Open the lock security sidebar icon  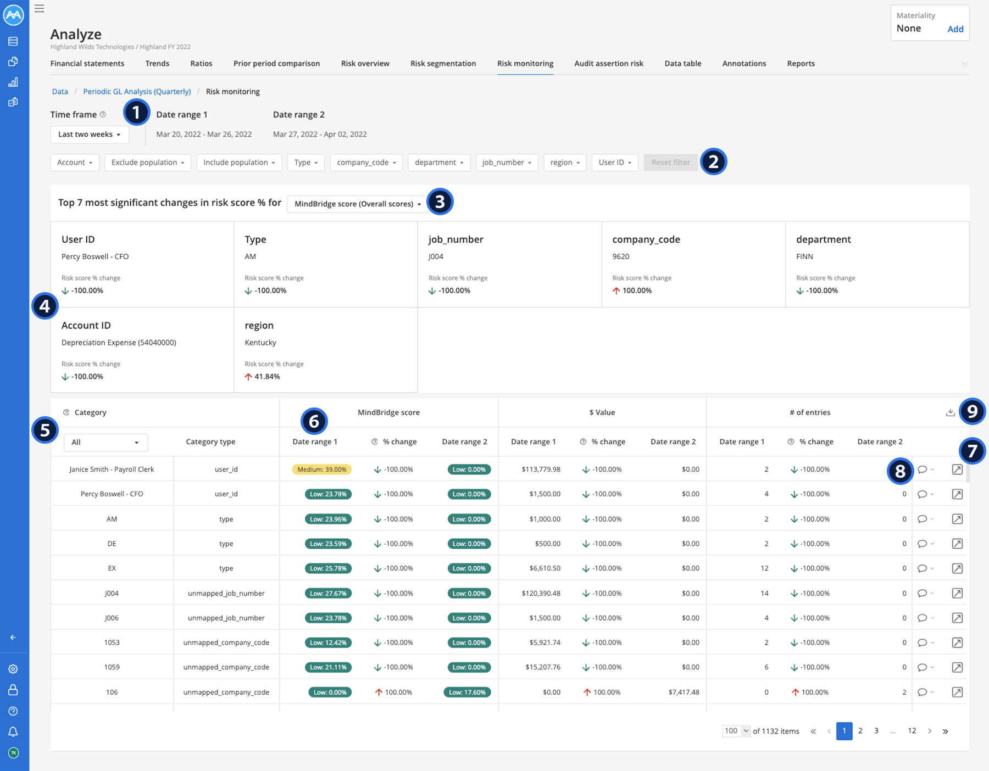pos(13,690)
